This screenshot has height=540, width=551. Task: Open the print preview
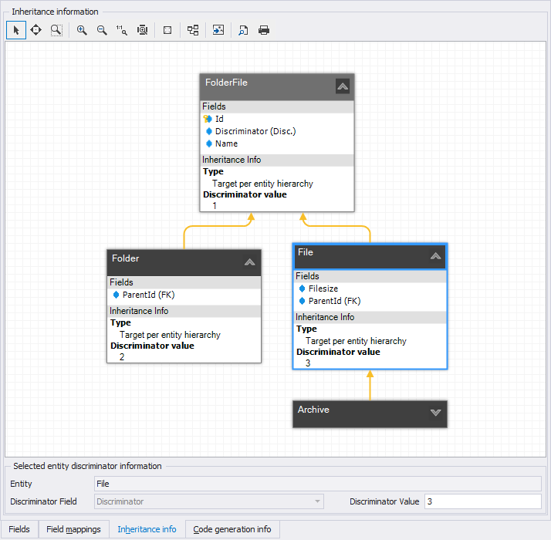[x=243, y=30]
